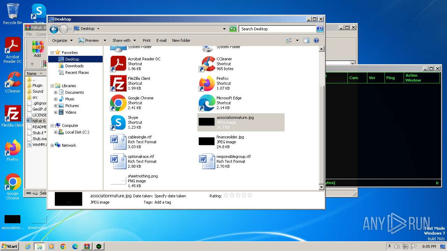Open Recycle Bin on desktop
This screenshot has height=251, width=447.
point(13,14)
